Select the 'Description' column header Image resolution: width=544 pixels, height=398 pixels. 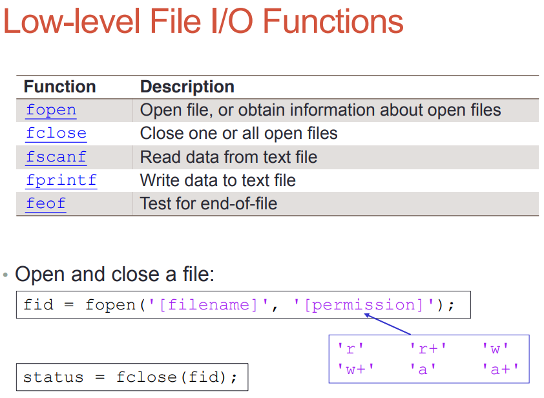click(x=187, y=87)
